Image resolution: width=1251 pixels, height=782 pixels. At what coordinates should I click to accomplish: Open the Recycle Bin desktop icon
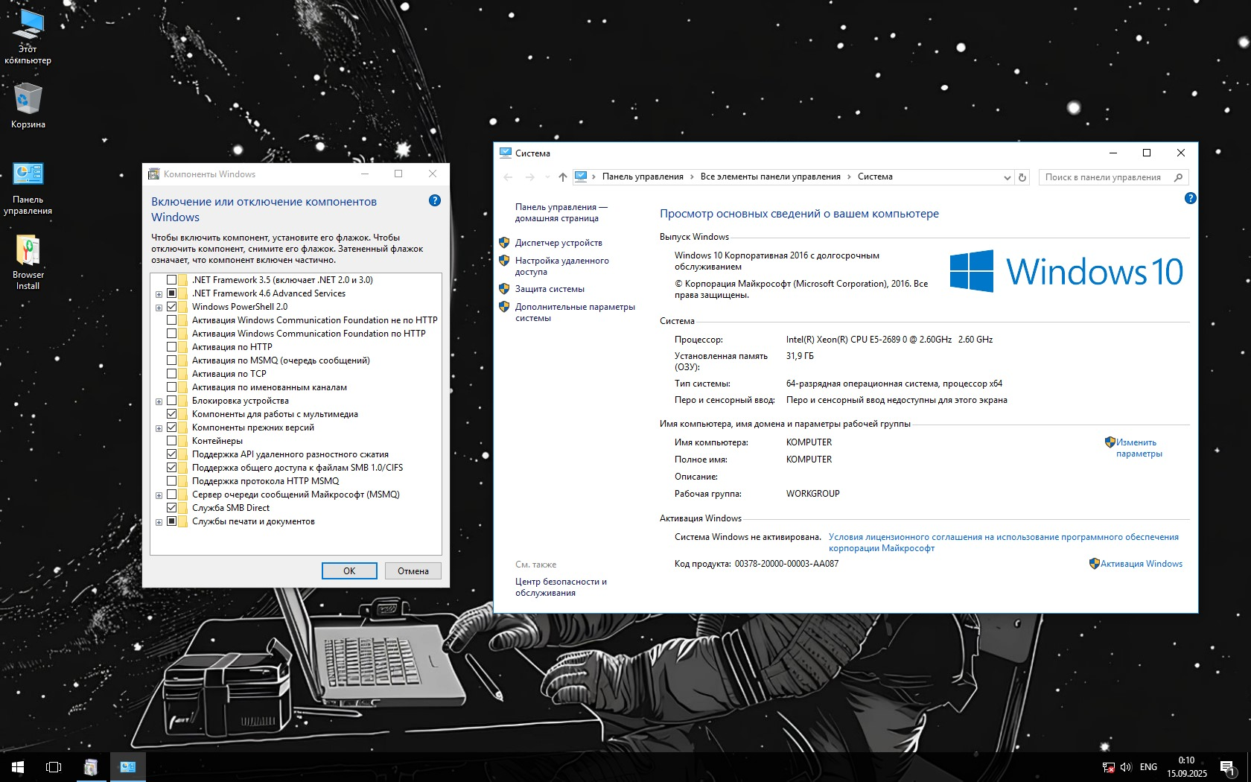[28, 106]
